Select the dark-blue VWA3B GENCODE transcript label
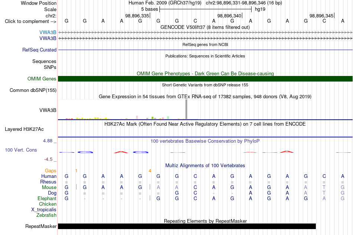Viewport: 353px width, 235px height. pos(48,39)
